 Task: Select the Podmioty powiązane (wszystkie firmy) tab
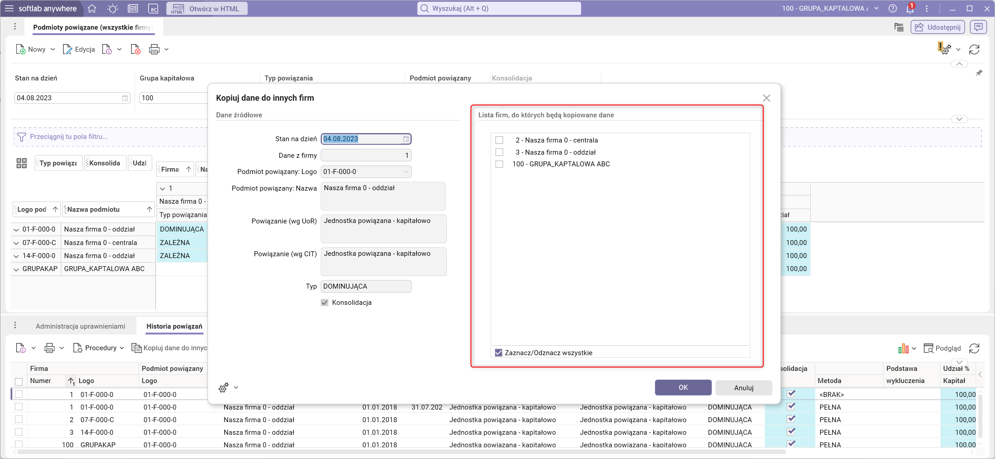click(x=93, y=27)
